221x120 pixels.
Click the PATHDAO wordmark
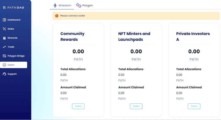(16, 7)
